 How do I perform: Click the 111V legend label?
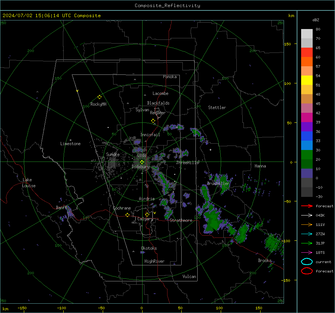click(320, 224)
